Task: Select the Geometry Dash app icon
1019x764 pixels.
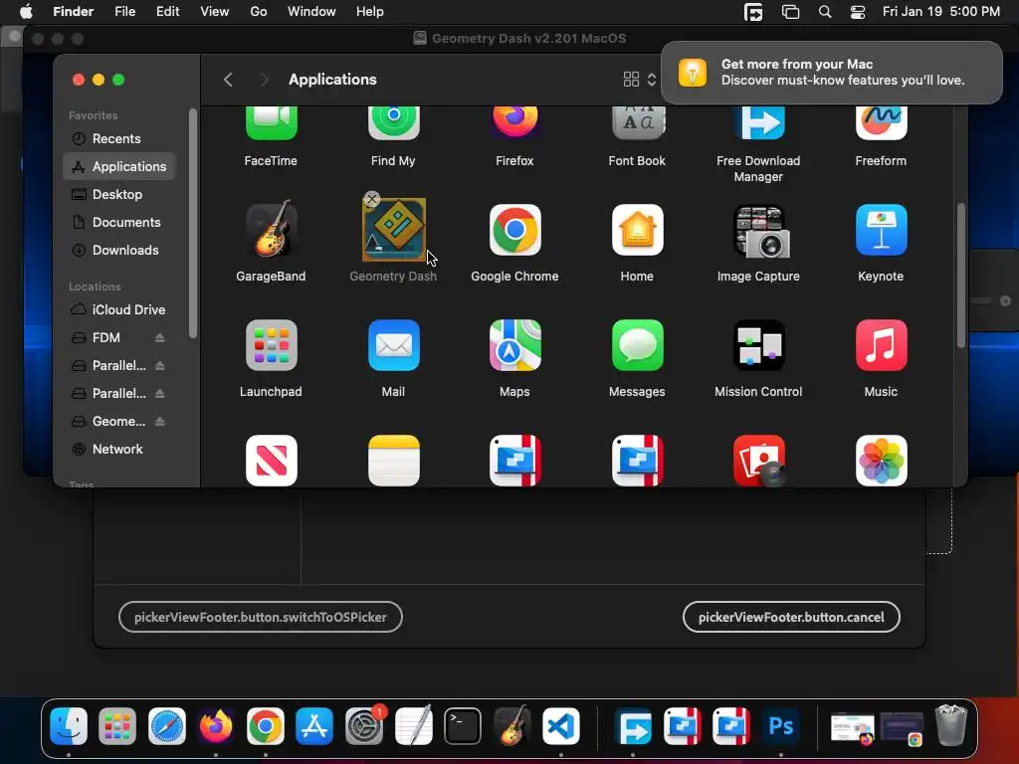Action: (x=394, y=230)
